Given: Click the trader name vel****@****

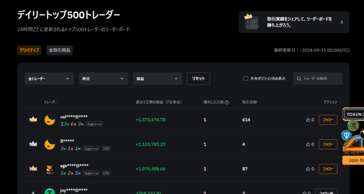Looking at the screenshot, I should [x=74, y=116].
